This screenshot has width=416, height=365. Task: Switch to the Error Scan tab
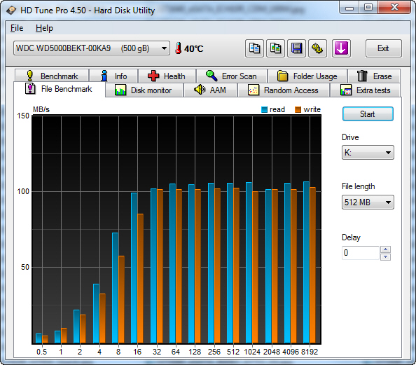(232, 76)
